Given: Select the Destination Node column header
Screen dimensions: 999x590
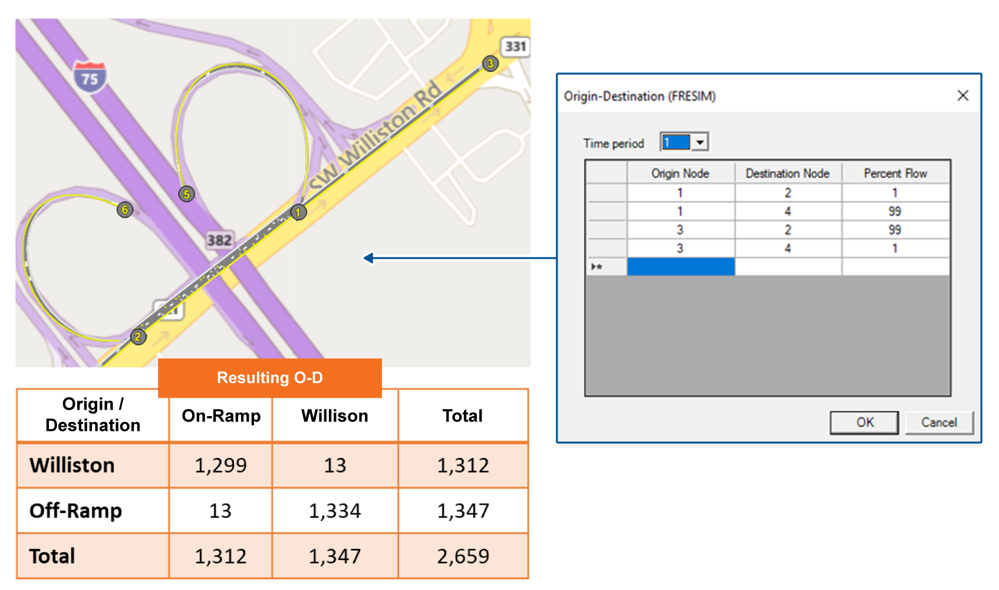Looking at the screenshot, I should point(788,173).
